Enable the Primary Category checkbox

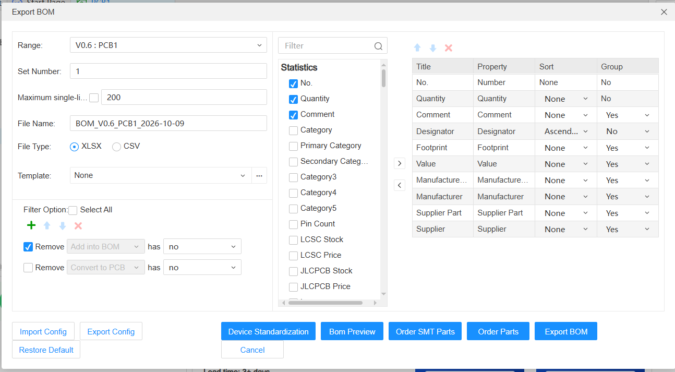pyautogui.click(x=293, y=146)
